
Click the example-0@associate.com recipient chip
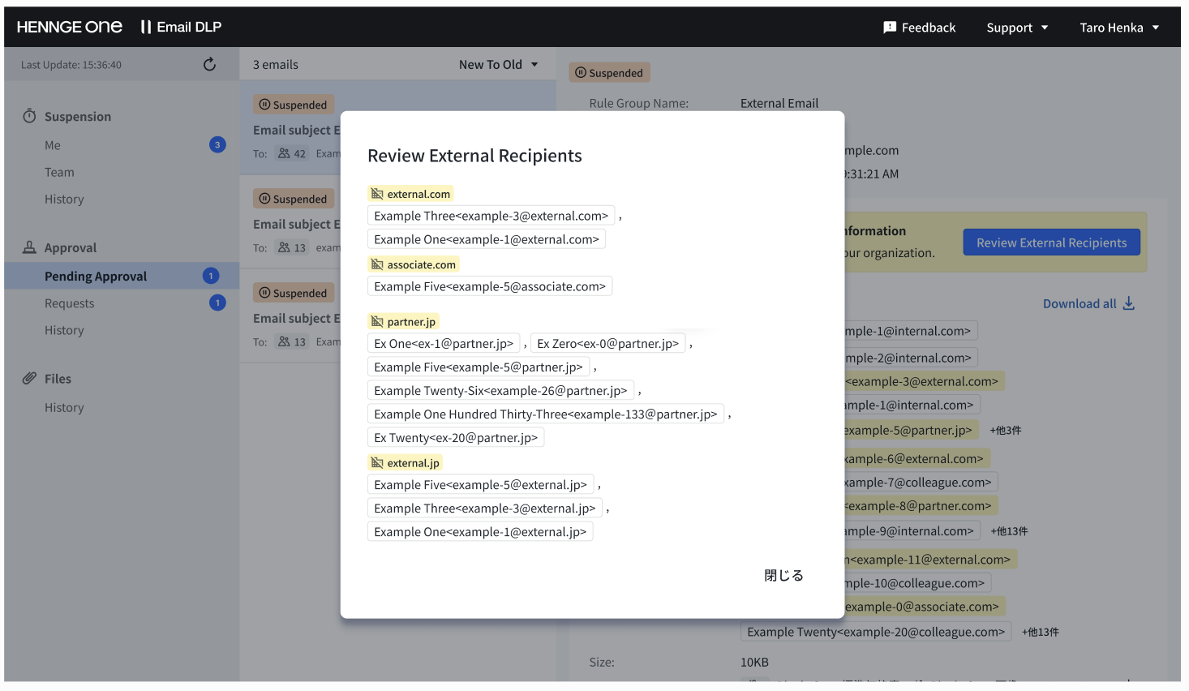[925, 606]
